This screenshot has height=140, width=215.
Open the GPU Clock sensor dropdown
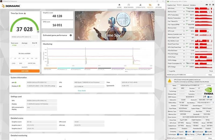[x=184, y=8]
